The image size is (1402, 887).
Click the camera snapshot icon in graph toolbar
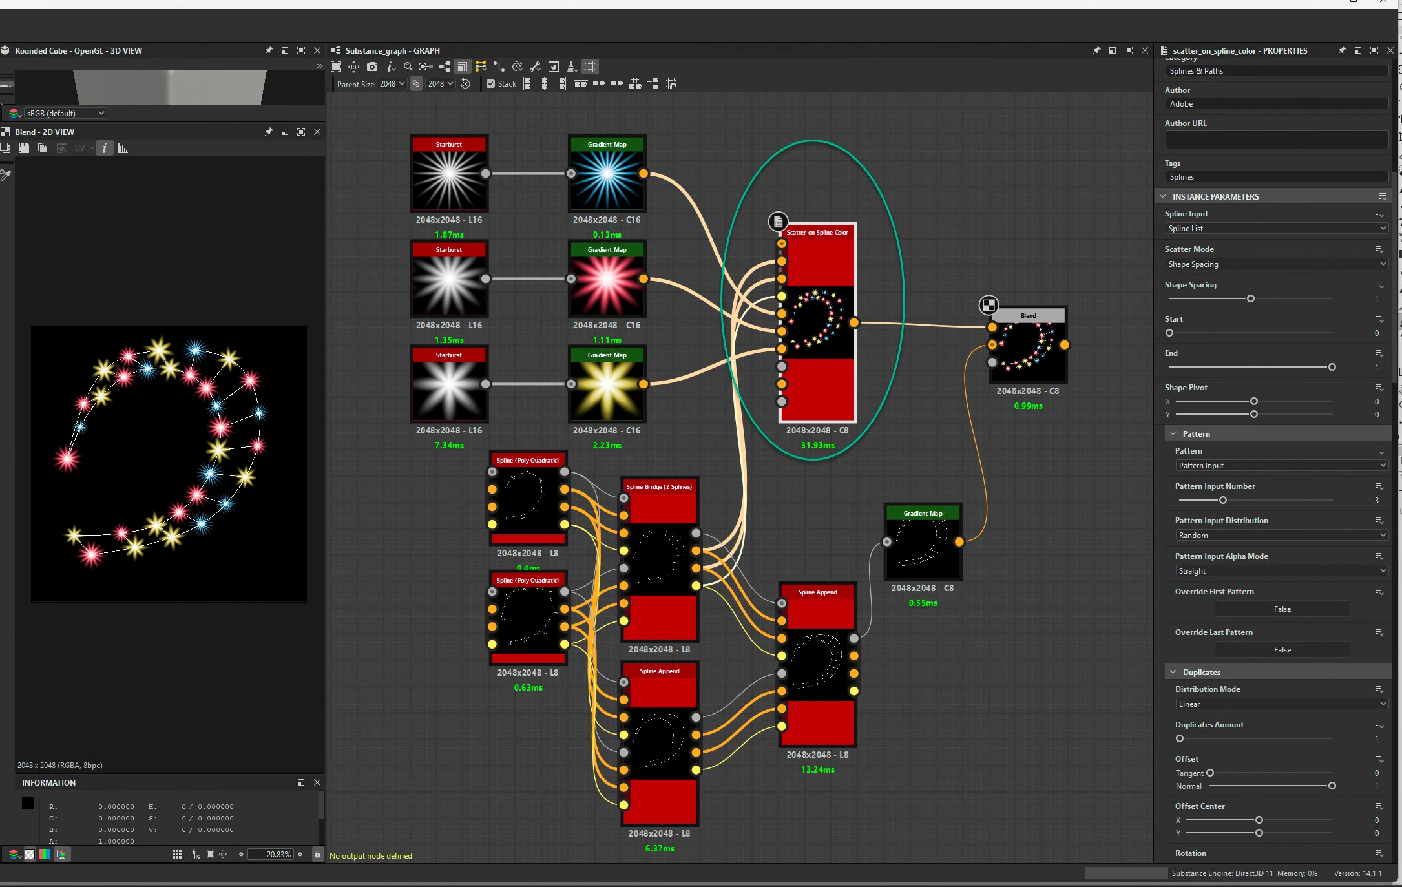point(372,67)
